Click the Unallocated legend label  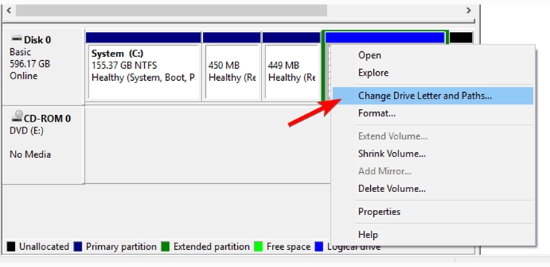tap(44, 247)
